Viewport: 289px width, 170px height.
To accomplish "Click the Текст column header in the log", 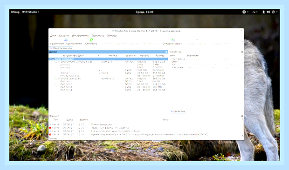I will 166,120.
